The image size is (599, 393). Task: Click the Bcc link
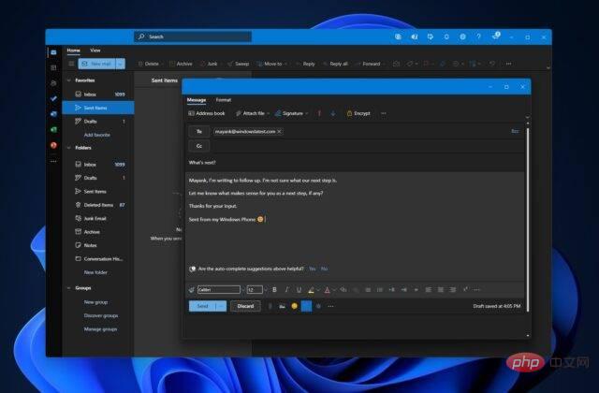point(515,131)
